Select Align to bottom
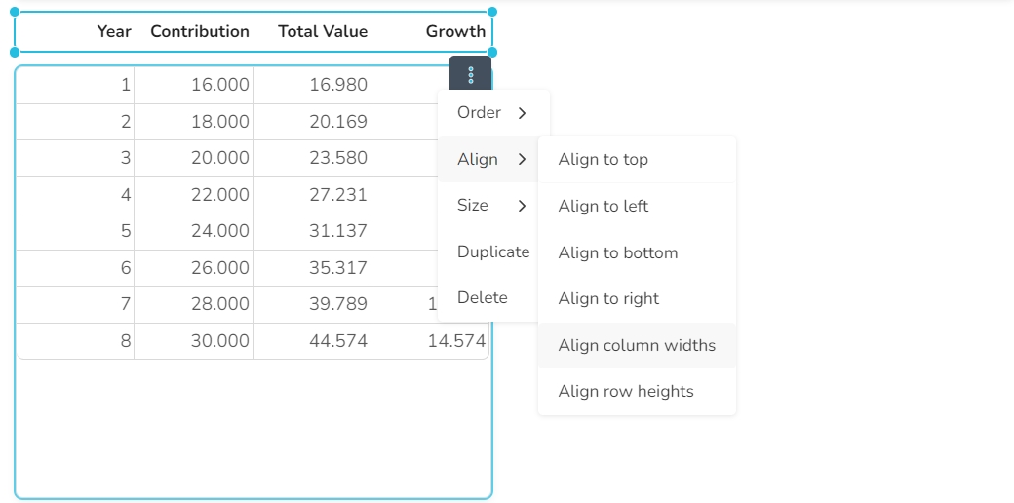The image size is (1014, 503). point(617,252)
